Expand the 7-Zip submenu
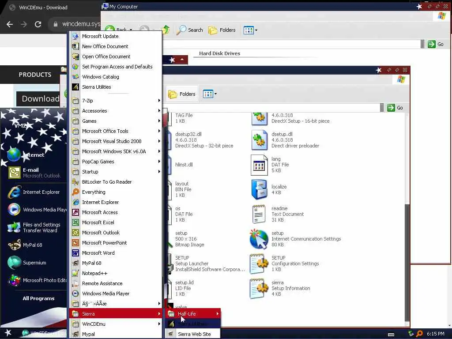The height and width of the screenshot is (339, 452). [116, 101]
